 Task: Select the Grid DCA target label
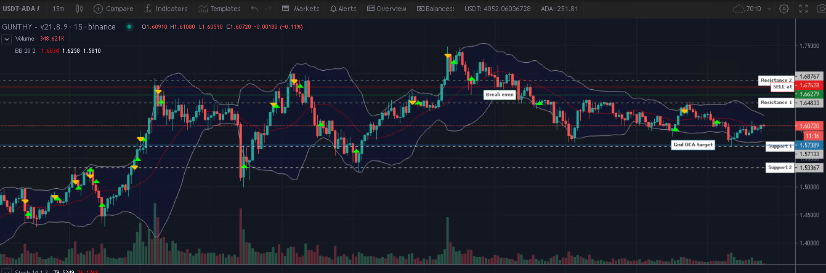(693, 145)
